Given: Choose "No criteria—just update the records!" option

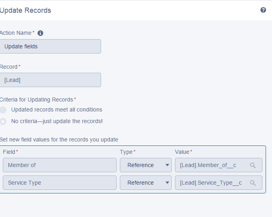Looking at the screenshot, I should [x=3, y=121].
